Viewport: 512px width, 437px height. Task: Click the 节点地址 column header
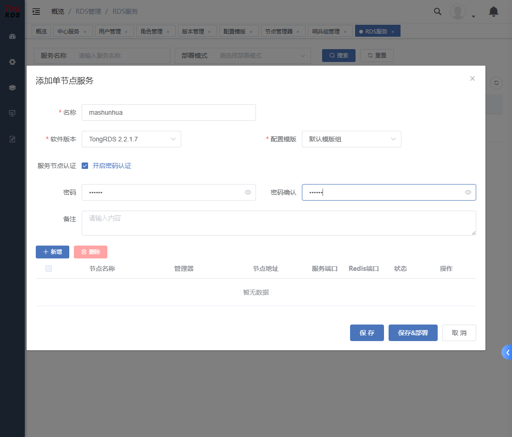[x=266, y=269]
